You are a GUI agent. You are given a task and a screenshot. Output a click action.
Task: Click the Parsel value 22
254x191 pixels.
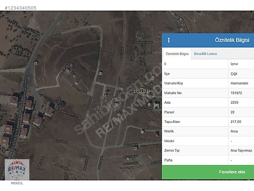point(232,112)
